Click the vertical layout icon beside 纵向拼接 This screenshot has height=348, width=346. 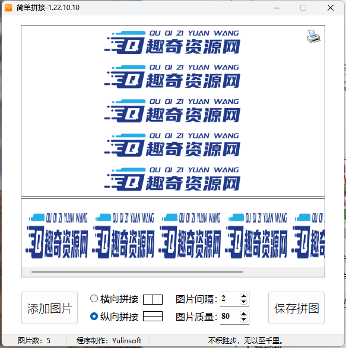tap(153, 317)
